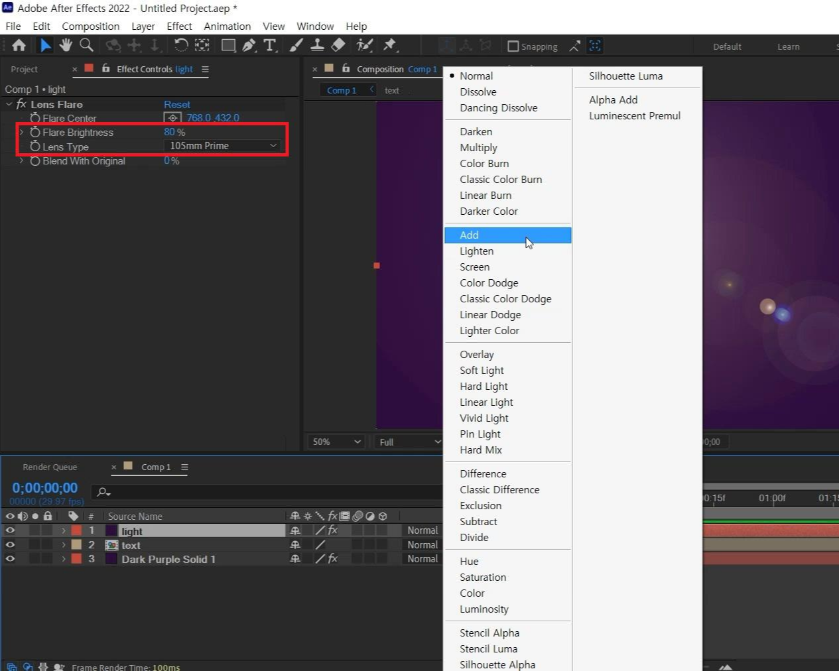Expand the text layer properties

coord(64,544)
